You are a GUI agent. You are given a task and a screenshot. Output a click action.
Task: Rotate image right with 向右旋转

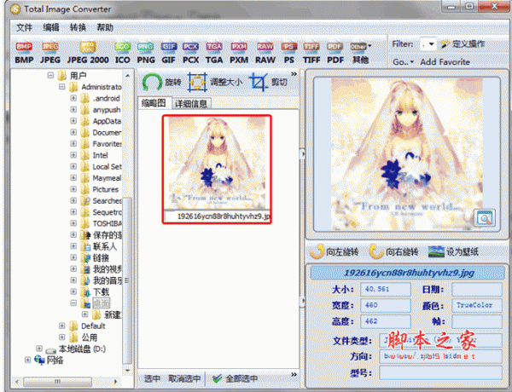click(x=393, y=251)
